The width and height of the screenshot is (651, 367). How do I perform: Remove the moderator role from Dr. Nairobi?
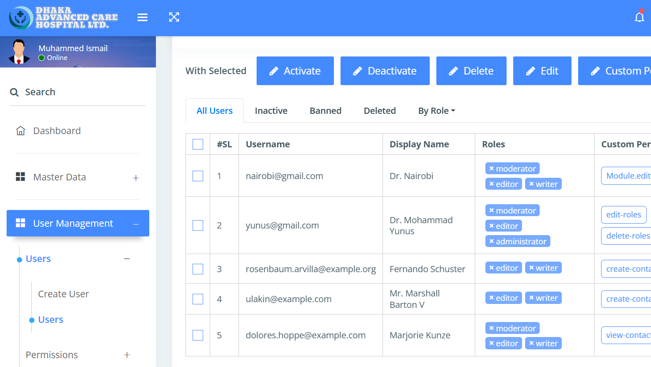(x=491, y=169)
